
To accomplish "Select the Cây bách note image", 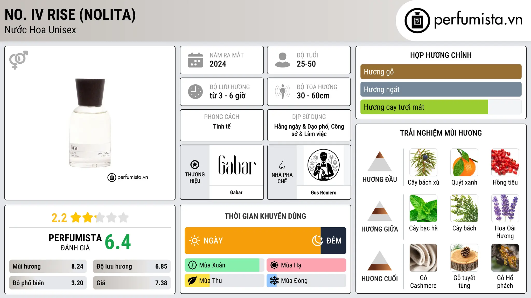I will click(464, 208).
